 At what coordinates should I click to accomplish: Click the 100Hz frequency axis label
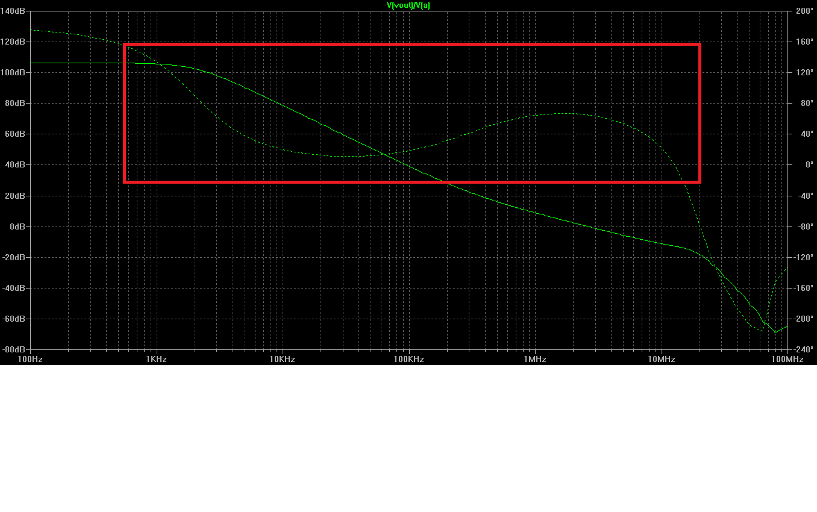click(x=30, y=360)
